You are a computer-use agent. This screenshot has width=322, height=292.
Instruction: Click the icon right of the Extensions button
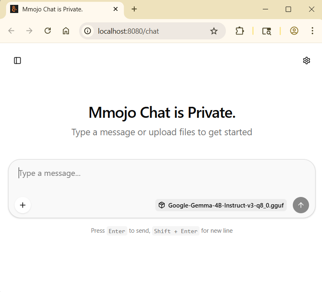tap(266, 31)
